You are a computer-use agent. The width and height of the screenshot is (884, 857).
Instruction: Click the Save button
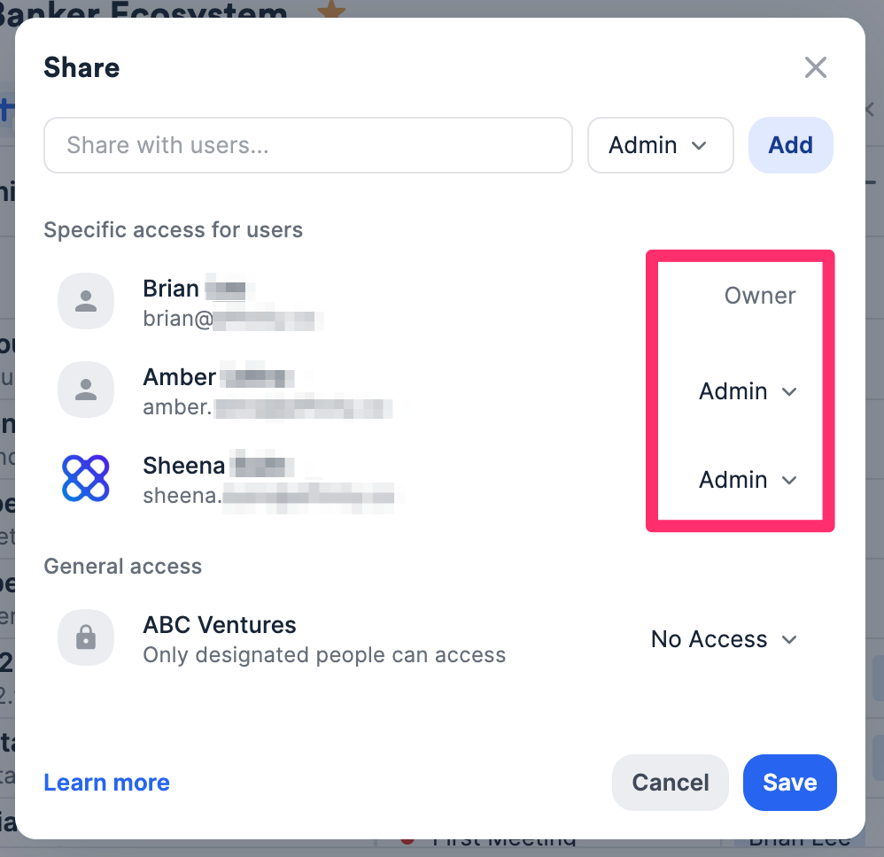[789, 782]
